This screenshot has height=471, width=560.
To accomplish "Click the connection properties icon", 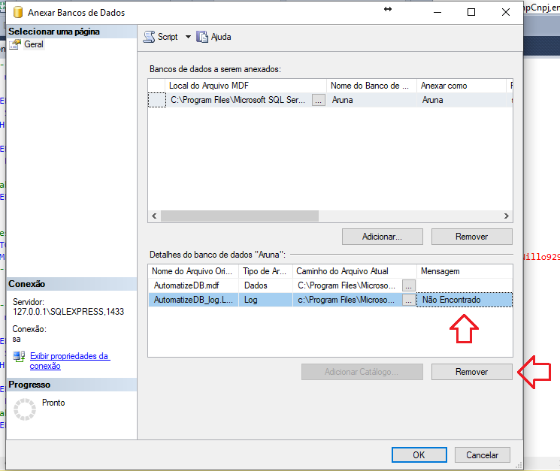I will pos(19,356).
